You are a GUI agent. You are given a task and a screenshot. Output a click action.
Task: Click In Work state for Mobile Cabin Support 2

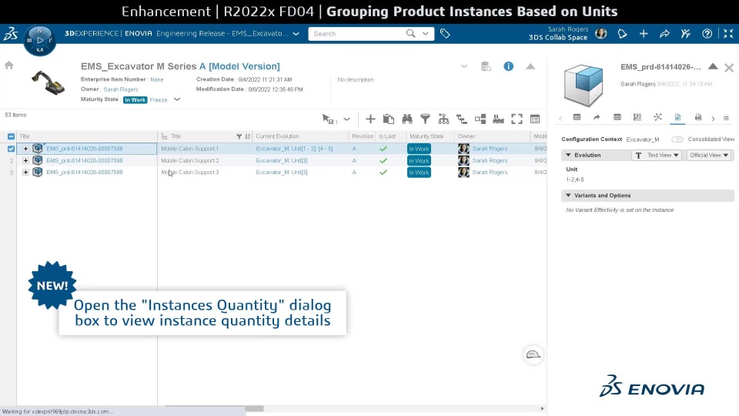(x=419, y=161)
